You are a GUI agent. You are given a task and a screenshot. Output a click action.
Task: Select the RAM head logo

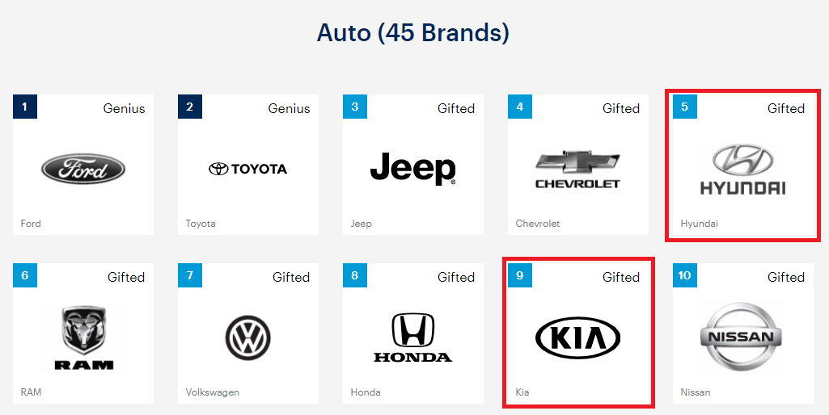coord(83,338)
